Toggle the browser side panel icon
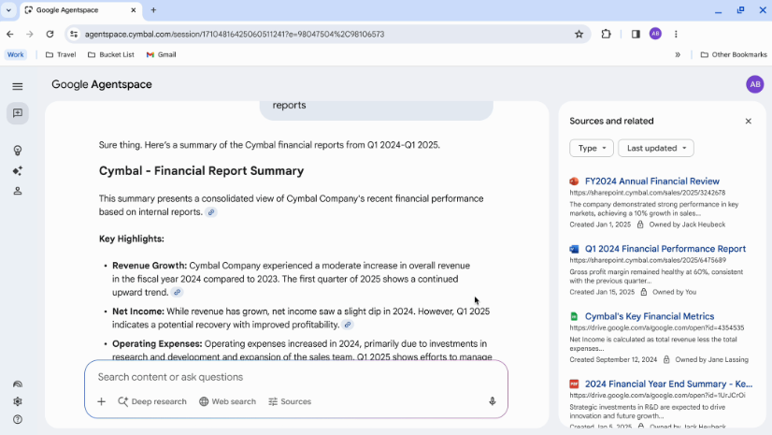The height and width of the screenshot is (435, 772). [636, 34]
